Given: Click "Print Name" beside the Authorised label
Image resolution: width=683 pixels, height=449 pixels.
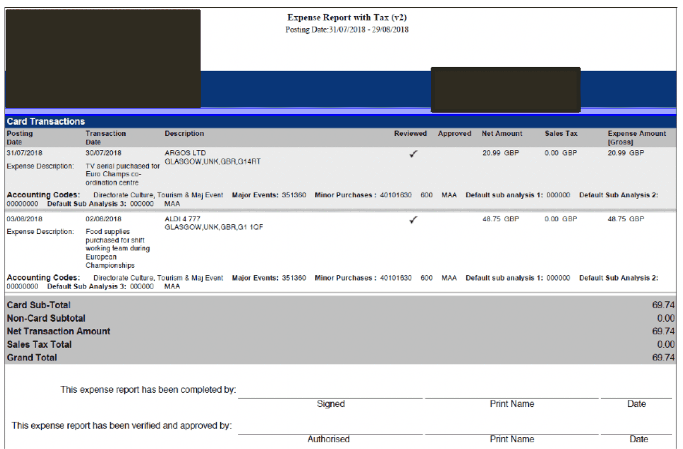Looking at the screenshot, I should (x=512, y=439).
